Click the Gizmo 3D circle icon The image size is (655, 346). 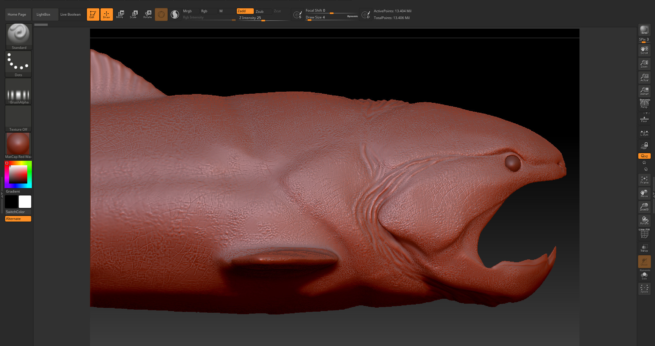pyautogui.click(x=161, y=14)
